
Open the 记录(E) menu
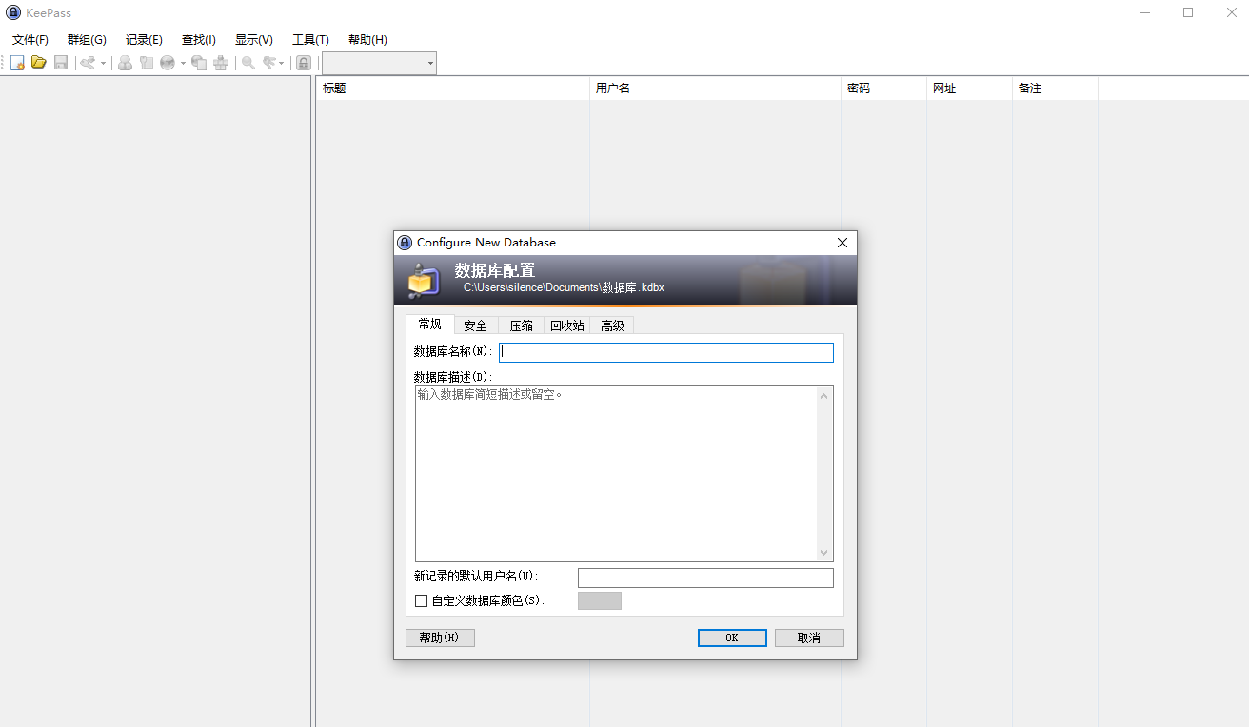(x=144, y=40)
